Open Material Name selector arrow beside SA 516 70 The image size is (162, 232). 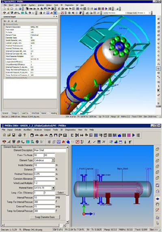53,188
